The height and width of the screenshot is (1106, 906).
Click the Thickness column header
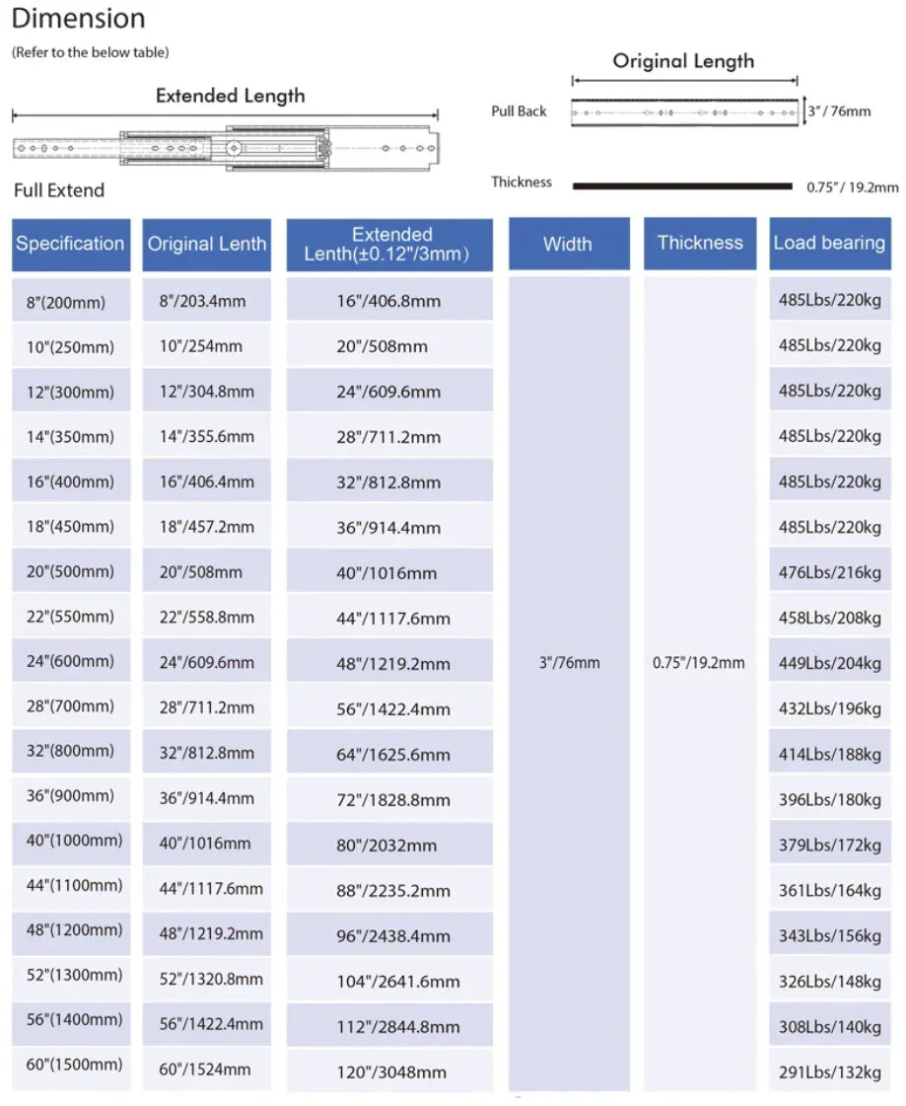[x=700, y=244]
